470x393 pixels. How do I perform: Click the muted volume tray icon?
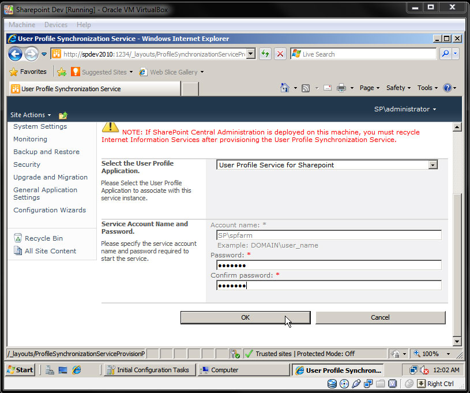(x=424, y=370)
